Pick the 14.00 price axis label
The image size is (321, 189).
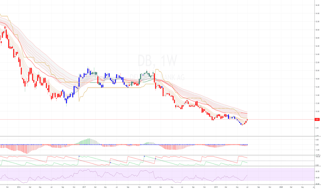tap(317, 95)
